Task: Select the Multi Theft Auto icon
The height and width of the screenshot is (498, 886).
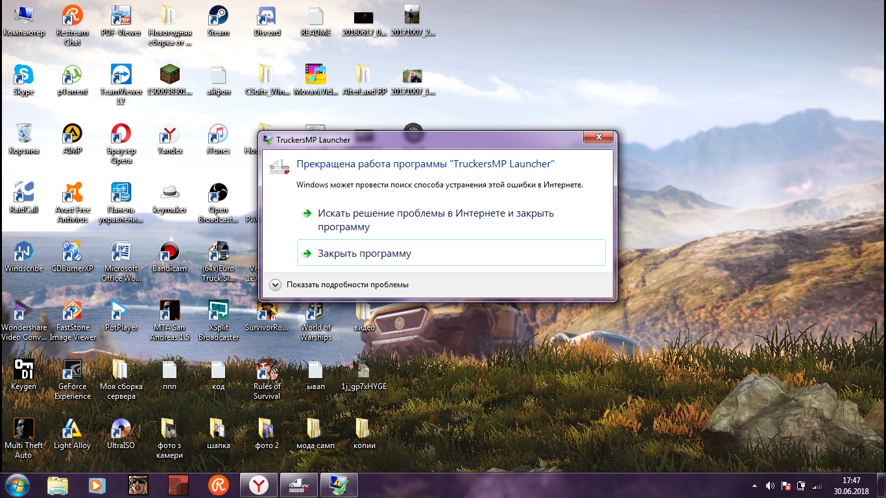Action: click(x=24, y=439)
